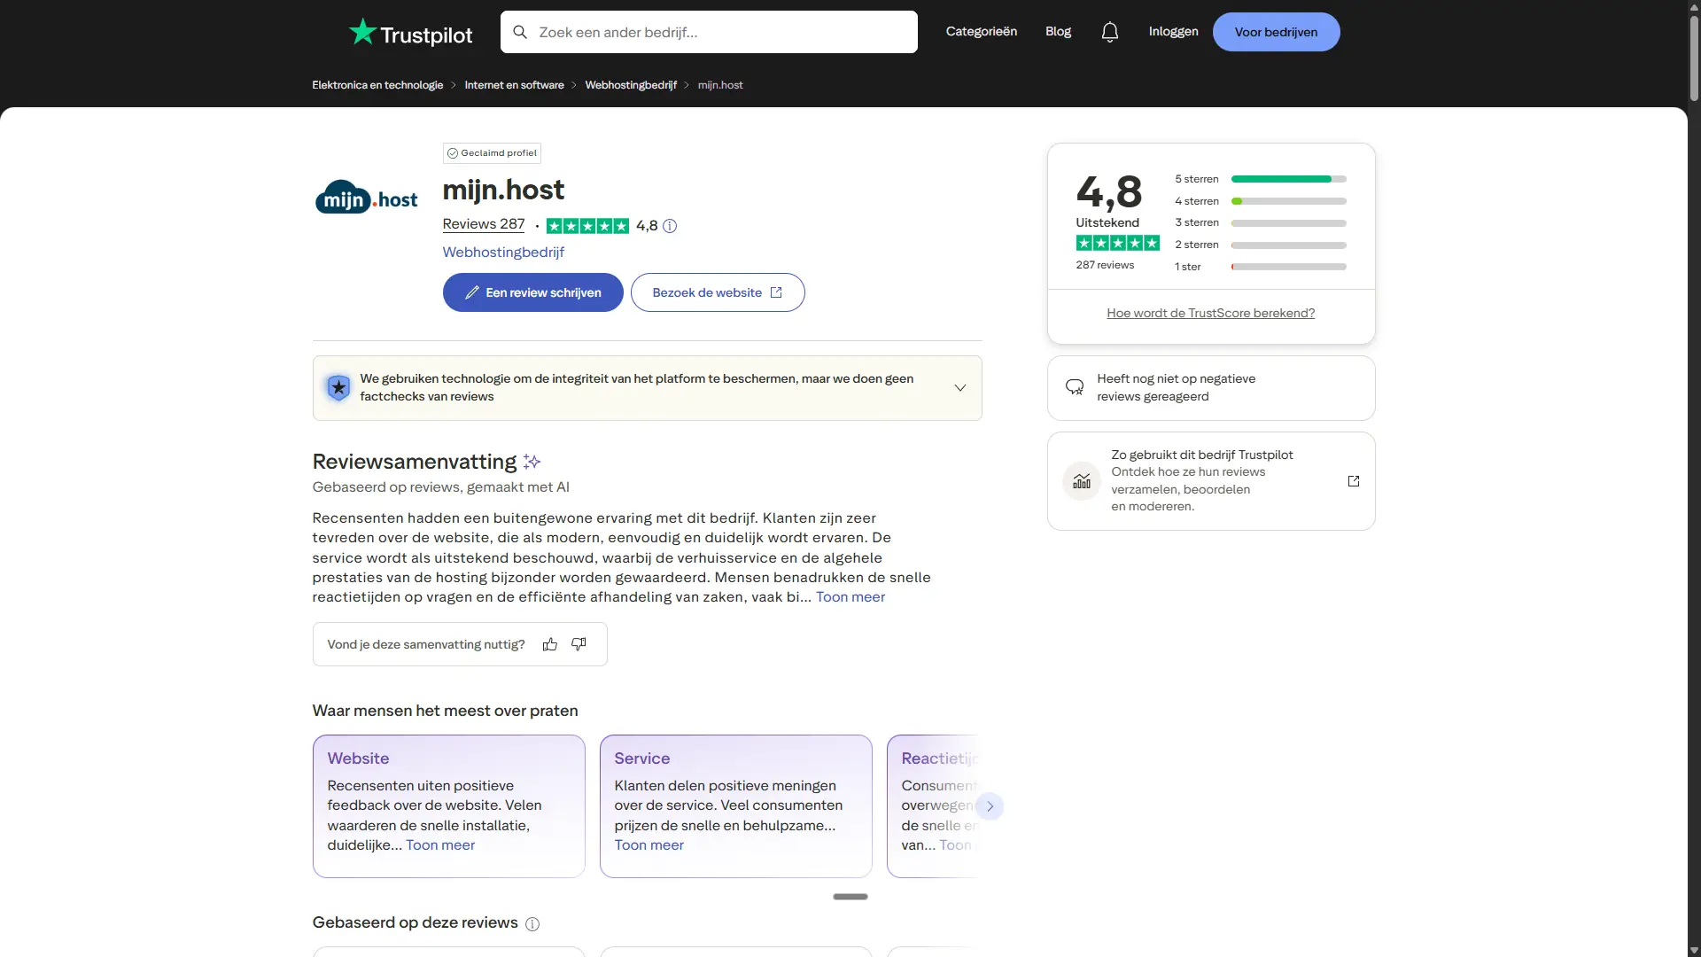The image size is (1701, 957).
Task: Click the search magnifier icon
Action: (x=521, y=31)
